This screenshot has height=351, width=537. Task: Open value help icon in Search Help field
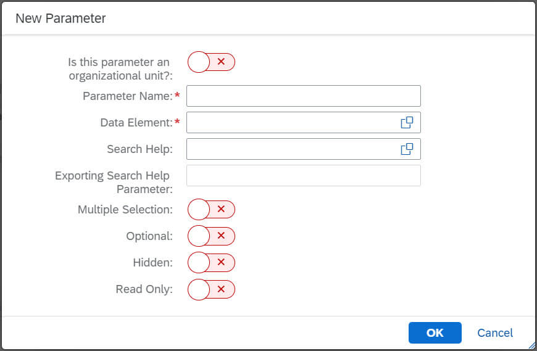click(407, 149)
